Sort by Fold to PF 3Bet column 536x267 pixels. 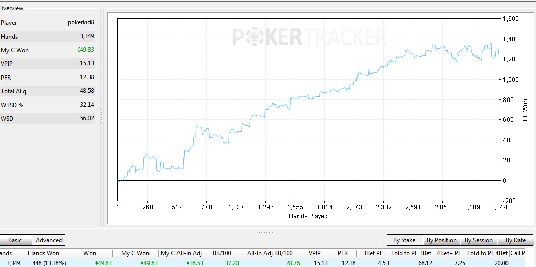[x=411, y=253]
